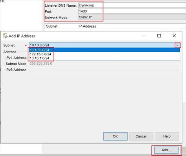The height and width of the screenshot is (156, 186).
Task: Click the Listener DNS Name label
Action: click(61, 6)
